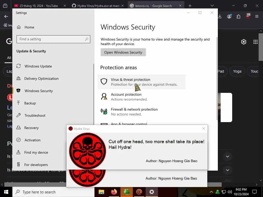Close the lenovo.co Google Search tab
Image resolution: width=263 pixels, height=197 pixels.
180,6
